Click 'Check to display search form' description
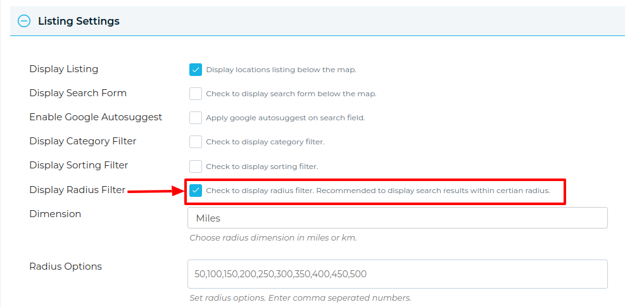 (x=291, y=94)
